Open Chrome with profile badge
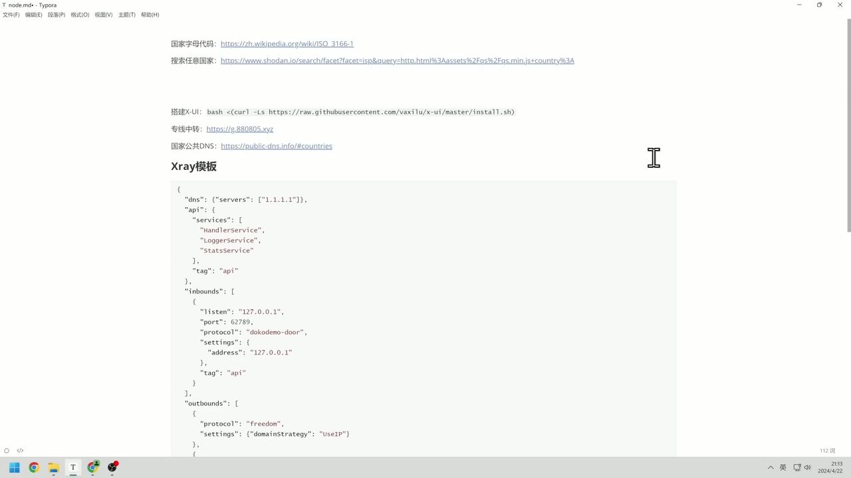The width and height of the screenshot is (851, 478). coord(93,467)
